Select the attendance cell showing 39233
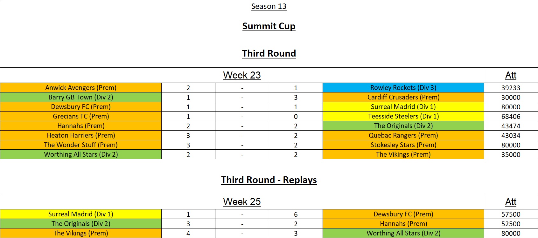 coord(511,88)
